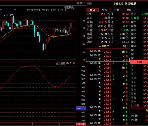Viewport: 148px width, 126px height.
Task: Open the 智能辅助 feature
Action: (x=69, y=8)
